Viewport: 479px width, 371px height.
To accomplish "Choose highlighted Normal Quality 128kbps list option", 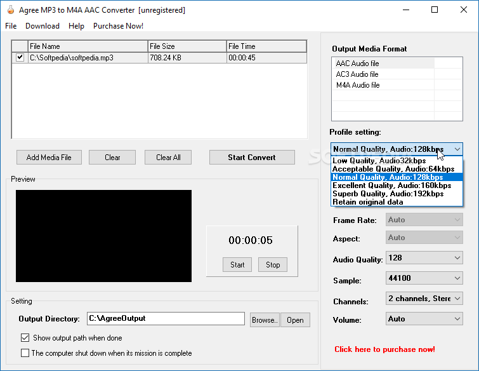I will pos(397,177).
